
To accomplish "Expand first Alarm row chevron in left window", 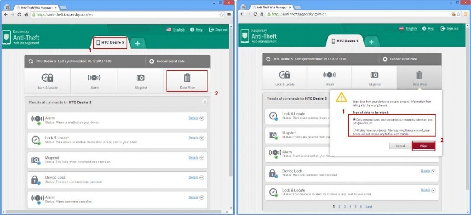I will [201, 118].
